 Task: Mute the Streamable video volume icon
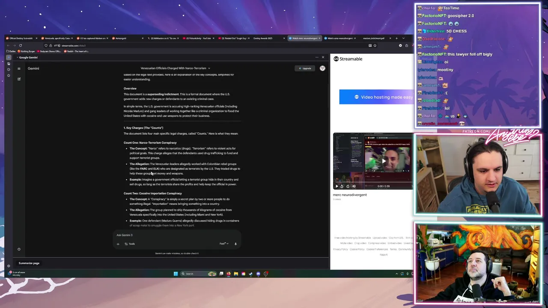(x=354, y=186)
